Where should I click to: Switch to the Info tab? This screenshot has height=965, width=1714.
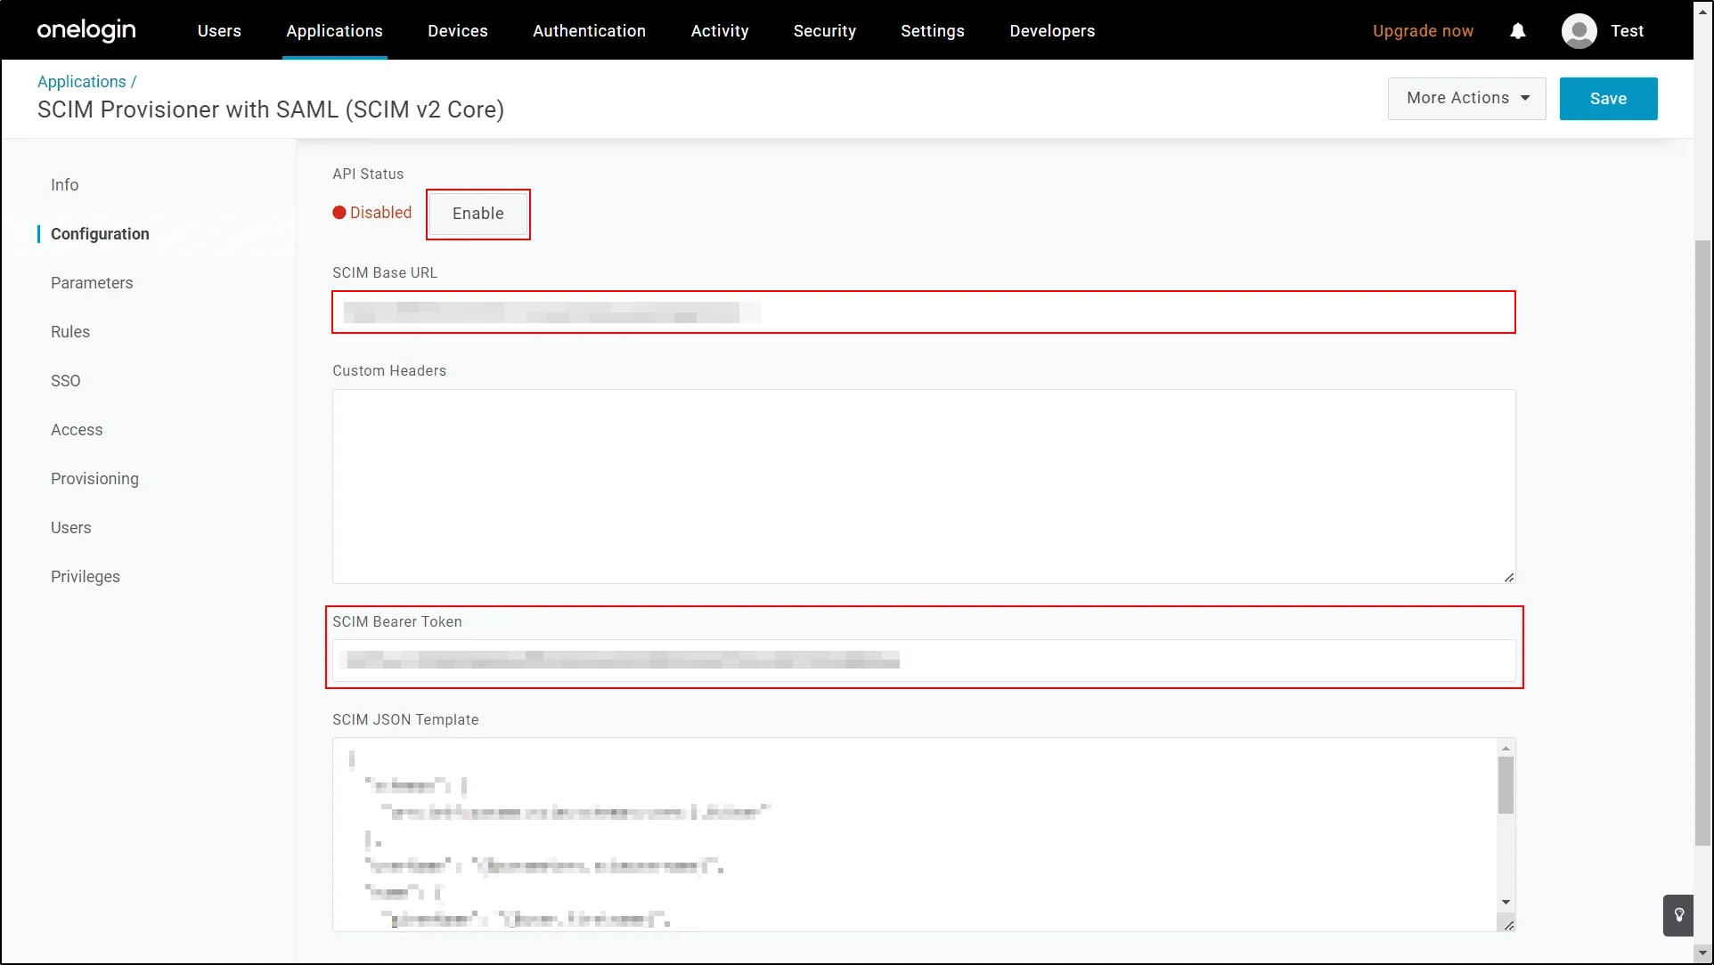pyautogui.click(x=65, y=185)
